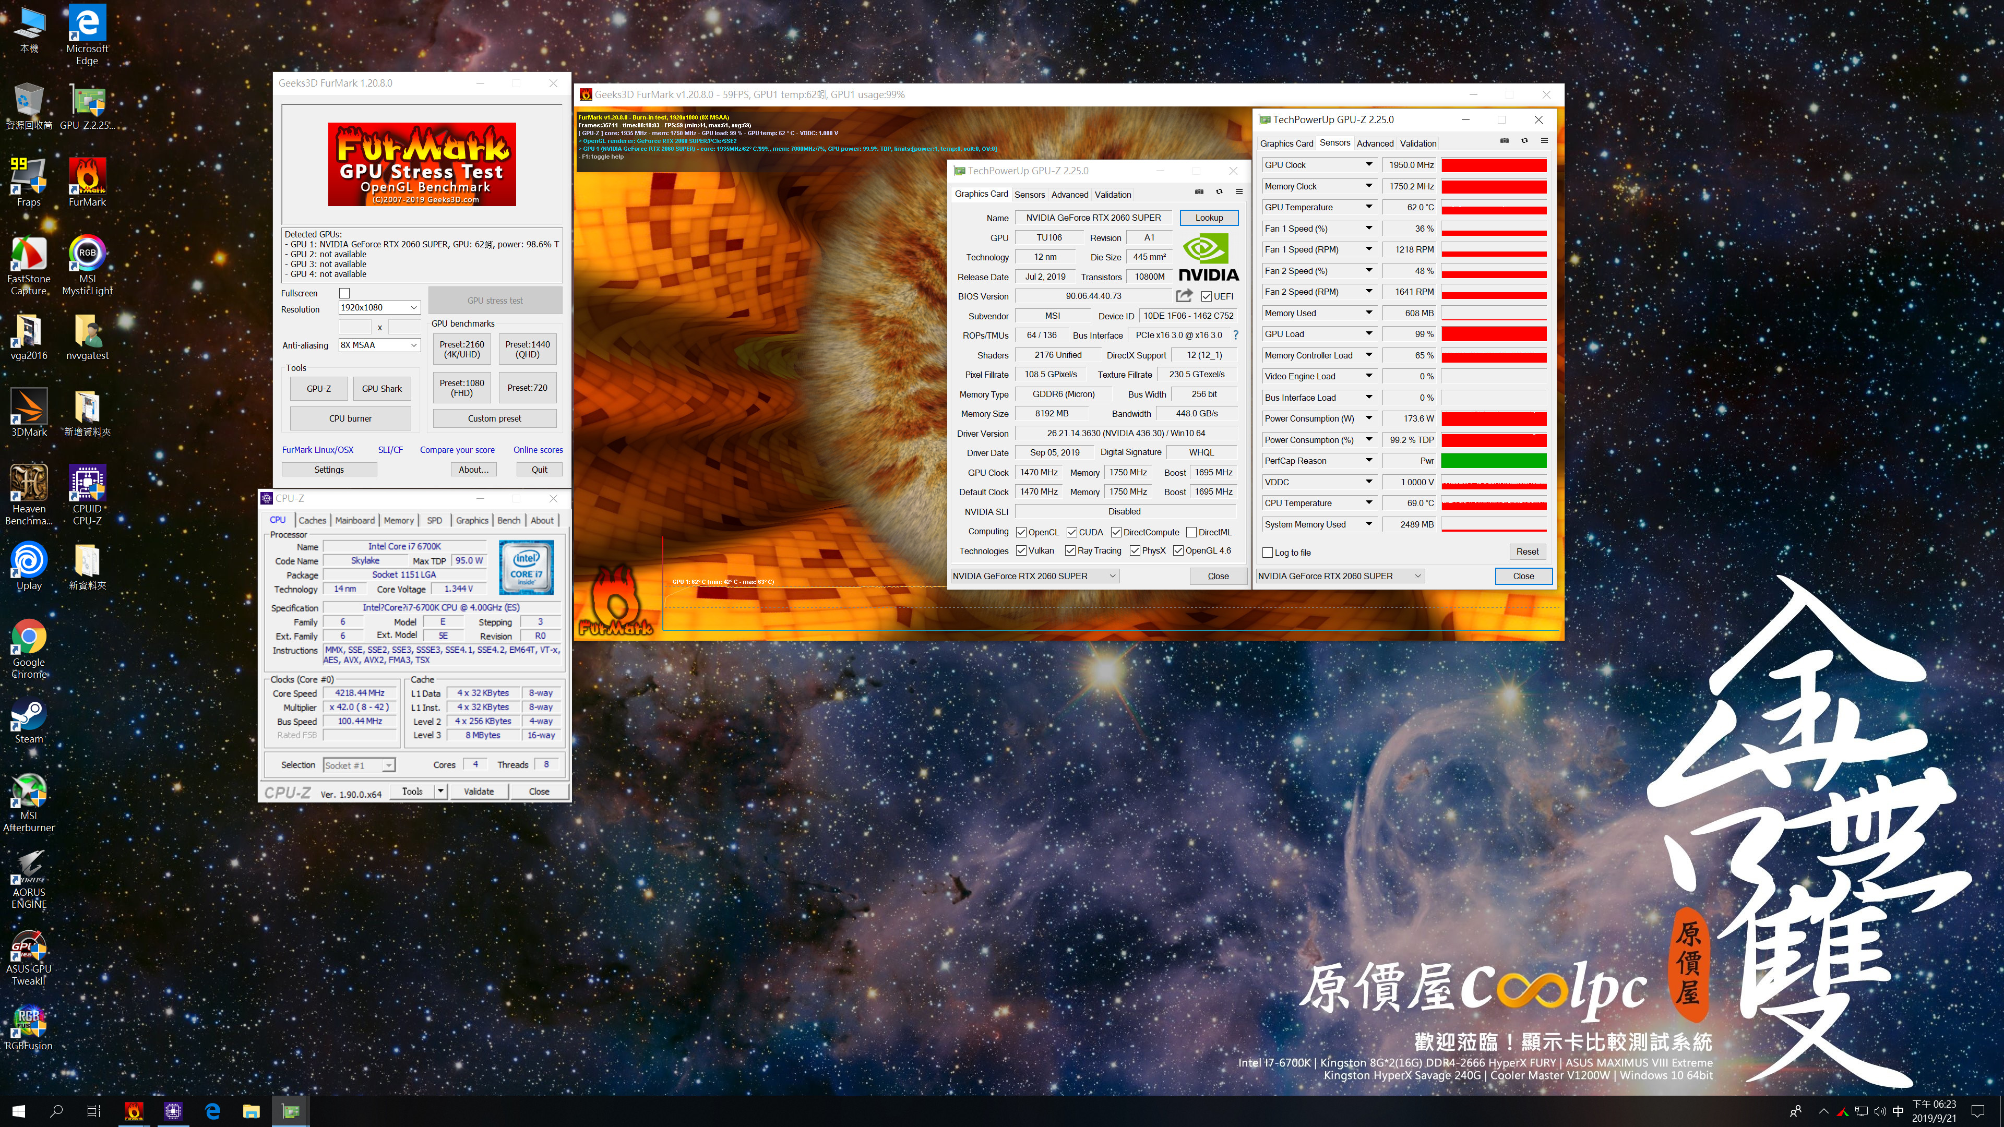The height and width of the screenshot is (1127, 2004).
Task: Click the FurMark icon on the taskbar
Action: coord(134,1111)
